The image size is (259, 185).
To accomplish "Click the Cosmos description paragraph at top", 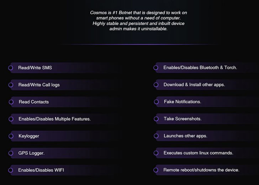I will point(138,21).
